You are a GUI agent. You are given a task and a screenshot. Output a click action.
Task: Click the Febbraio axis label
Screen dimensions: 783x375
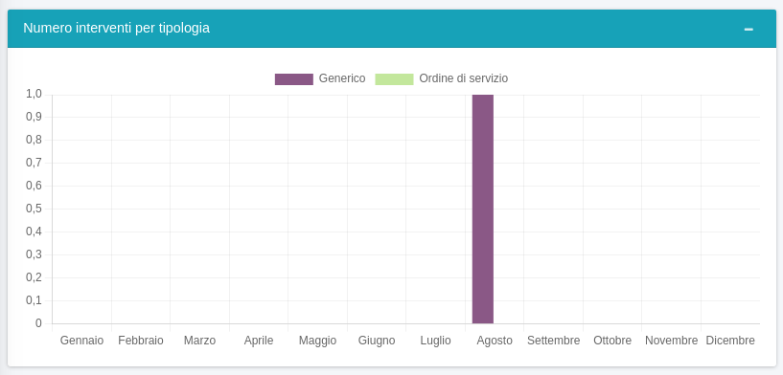click(x=141, y=341)
